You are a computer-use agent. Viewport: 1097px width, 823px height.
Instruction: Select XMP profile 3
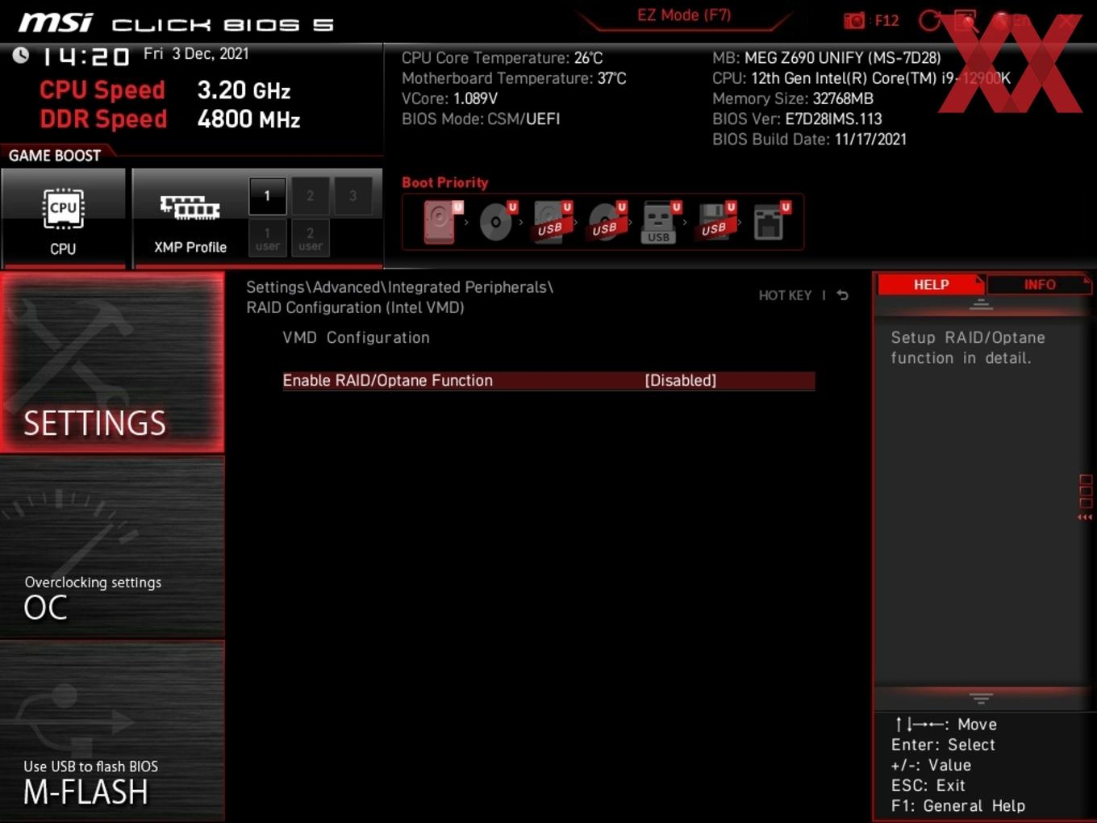(352, 196)
